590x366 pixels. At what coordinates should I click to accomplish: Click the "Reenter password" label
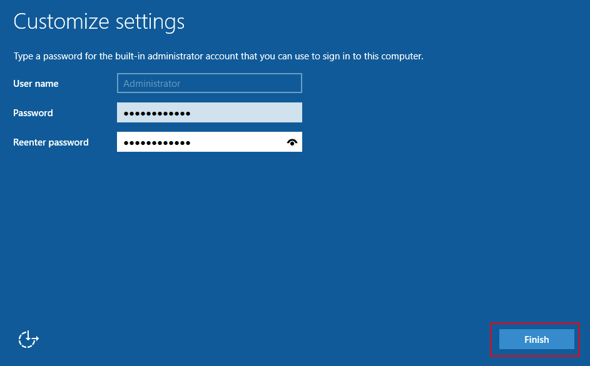pyautogui.click(x=51, y=142)
